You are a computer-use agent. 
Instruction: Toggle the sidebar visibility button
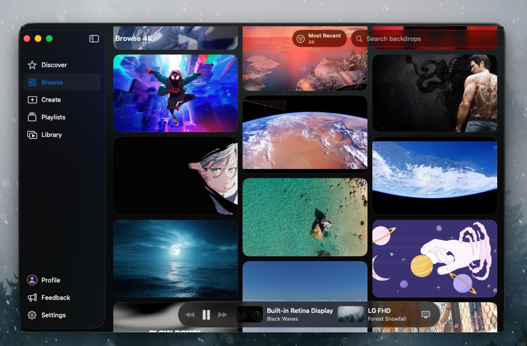(94, 38)
